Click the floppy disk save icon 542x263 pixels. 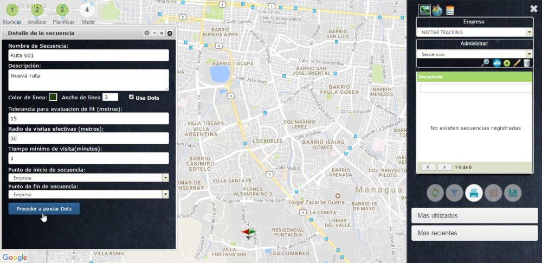513,193
